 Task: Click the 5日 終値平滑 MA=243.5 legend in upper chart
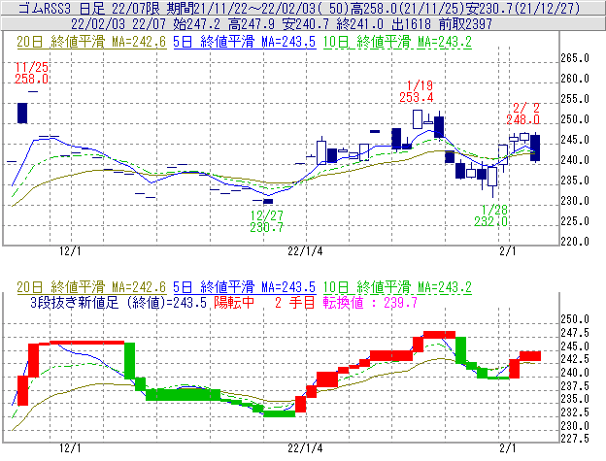click(x=245, y=42)
